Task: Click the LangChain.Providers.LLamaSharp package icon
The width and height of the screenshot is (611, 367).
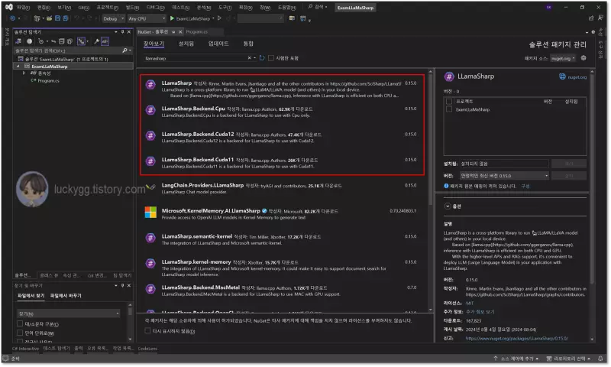Action: [150, 187]
